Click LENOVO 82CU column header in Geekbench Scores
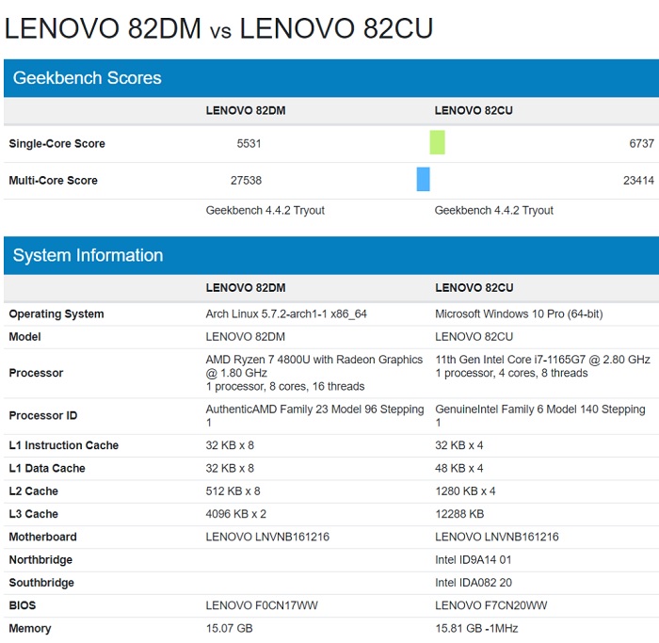 tap(474, 110)
